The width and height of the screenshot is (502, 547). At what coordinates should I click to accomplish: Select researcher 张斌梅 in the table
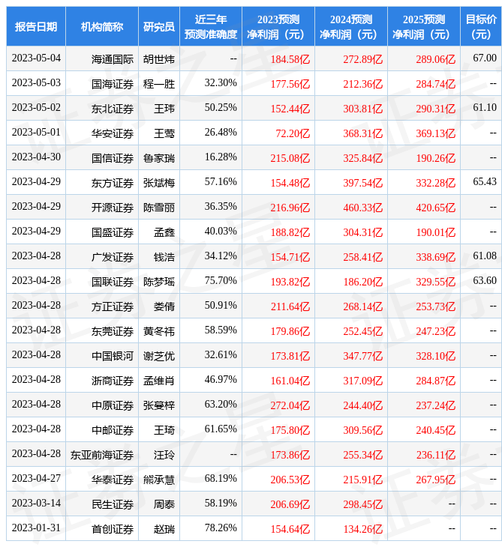pyautogui.click(x=159, y=183)
